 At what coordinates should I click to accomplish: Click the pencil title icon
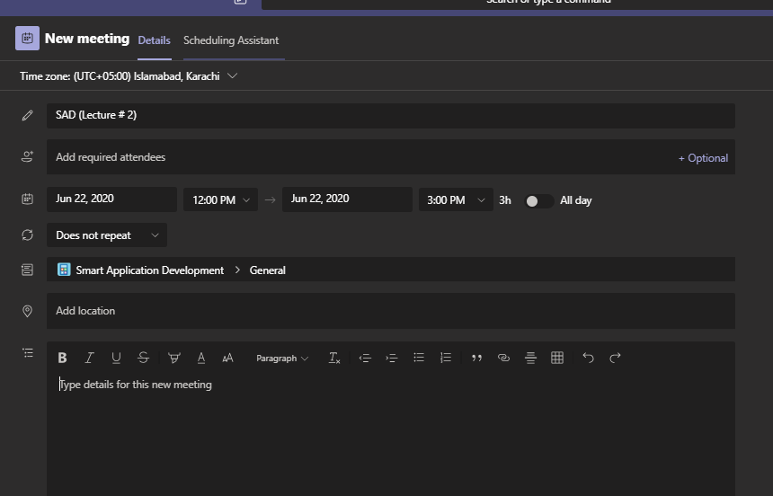(28, 115)
